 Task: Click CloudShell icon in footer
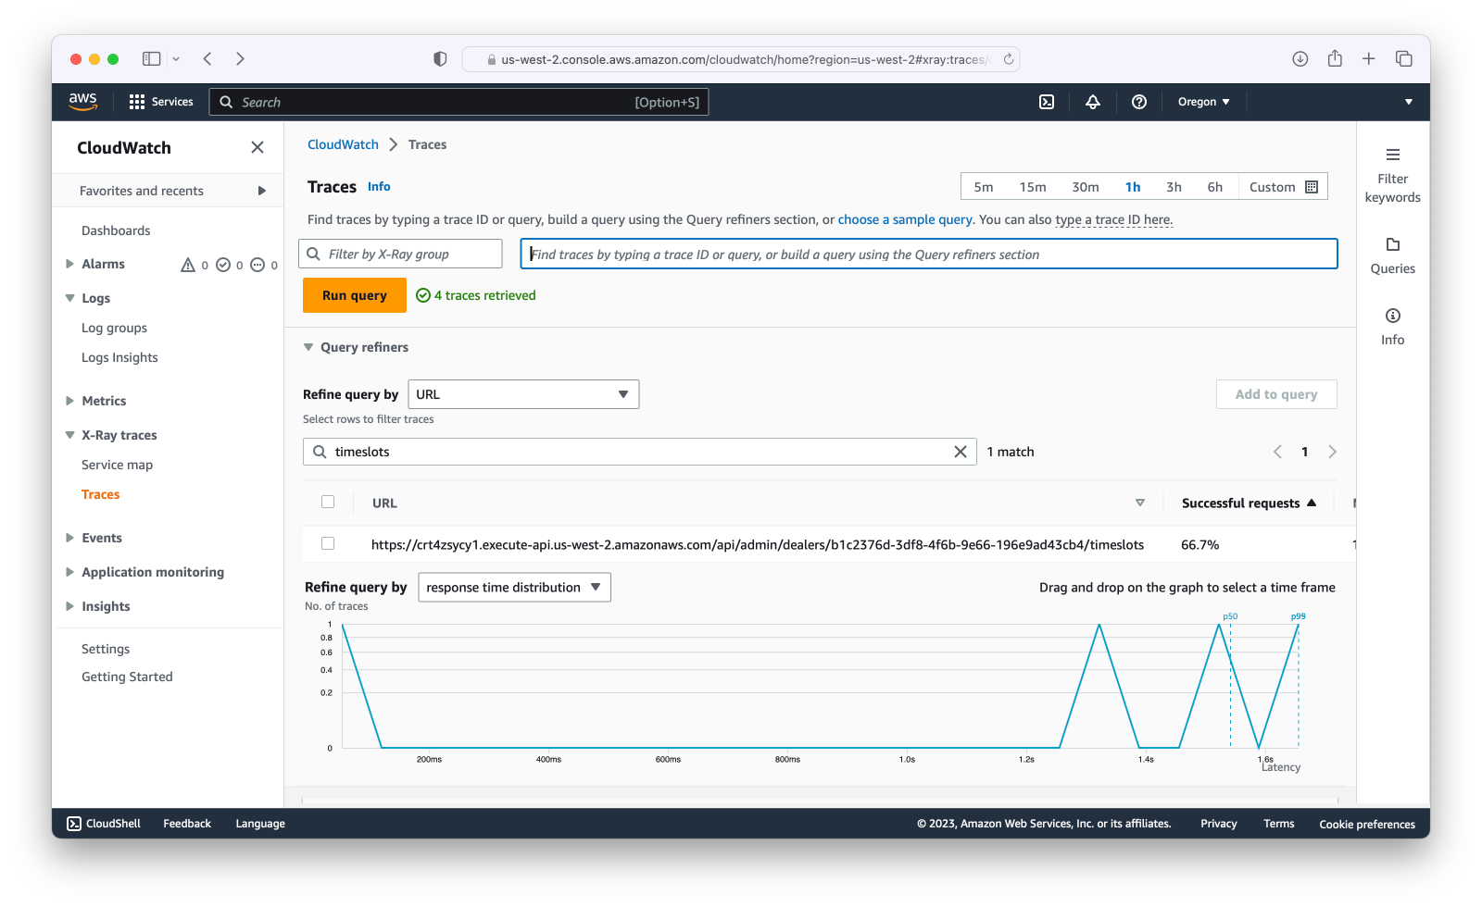[x=74, y=824]
